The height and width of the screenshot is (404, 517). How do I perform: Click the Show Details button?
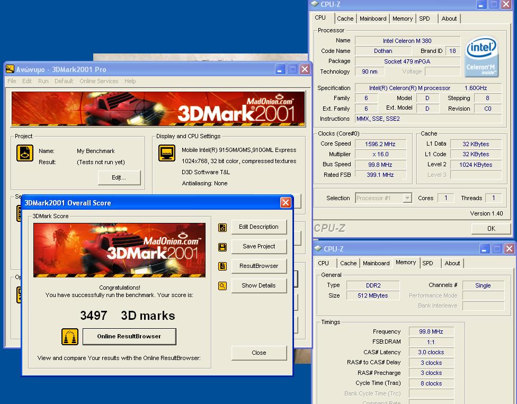point(259,286)
